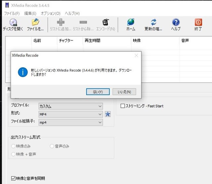The image size is (212, 184).
Task: Click the blue star favorite icon
Action: [x=108, y=114]
